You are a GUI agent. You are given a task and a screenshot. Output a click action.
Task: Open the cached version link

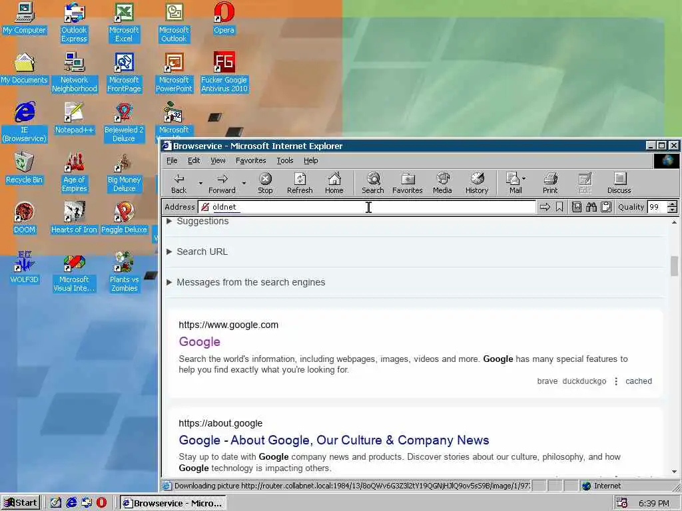[639, 381]
